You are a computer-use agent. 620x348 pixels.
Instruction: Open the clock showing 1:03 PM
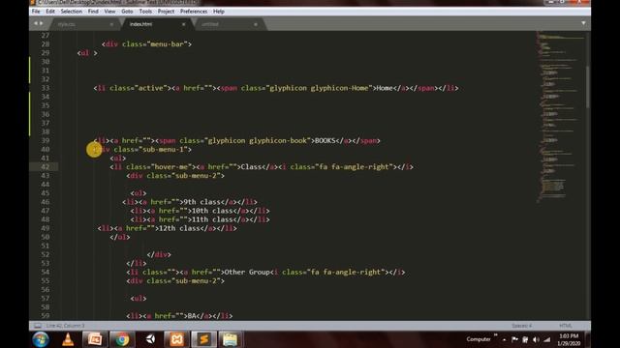[569, 339]
